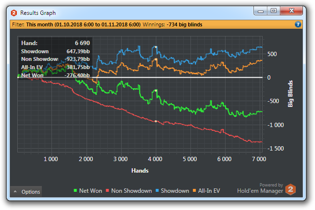
Task: Minimize the Results Graph window
Action: point(260,11)
